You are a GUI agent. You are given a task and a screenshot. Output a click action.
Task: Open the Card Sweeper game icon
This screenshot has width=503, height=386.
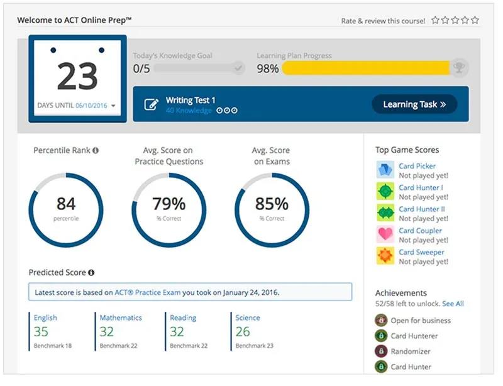tap(385, 256)
